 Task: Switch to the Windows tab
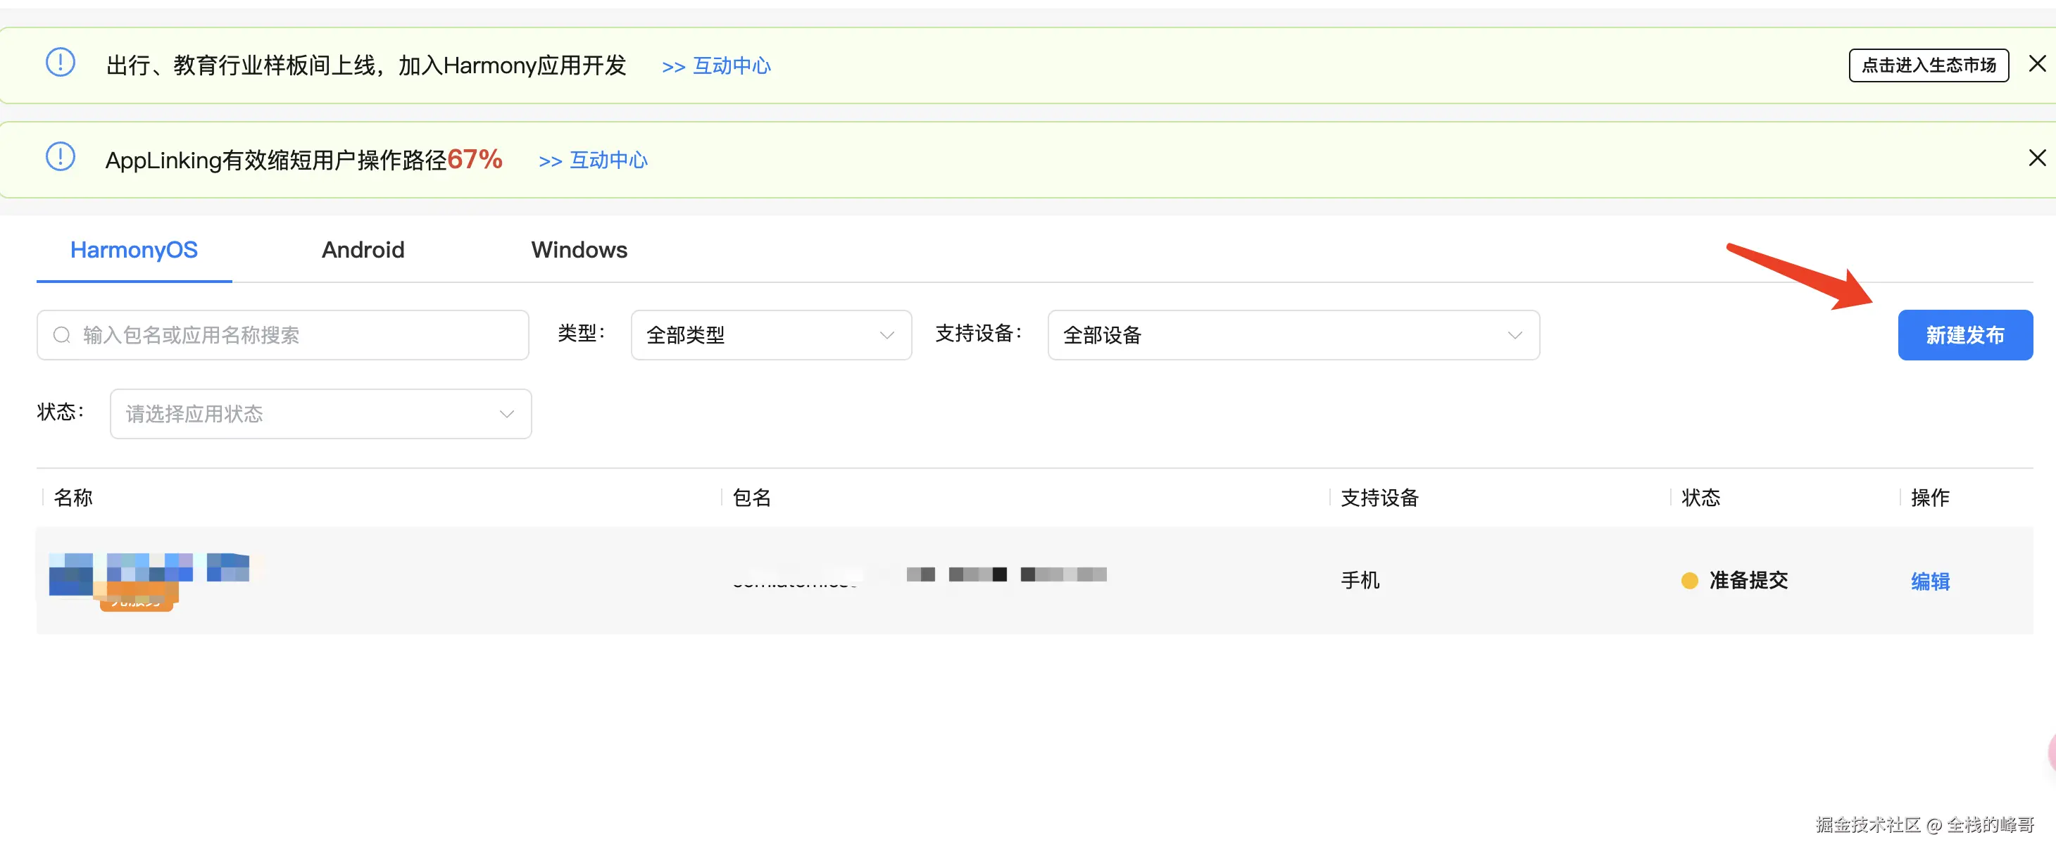pyautogui.click(x=579, y=250)
